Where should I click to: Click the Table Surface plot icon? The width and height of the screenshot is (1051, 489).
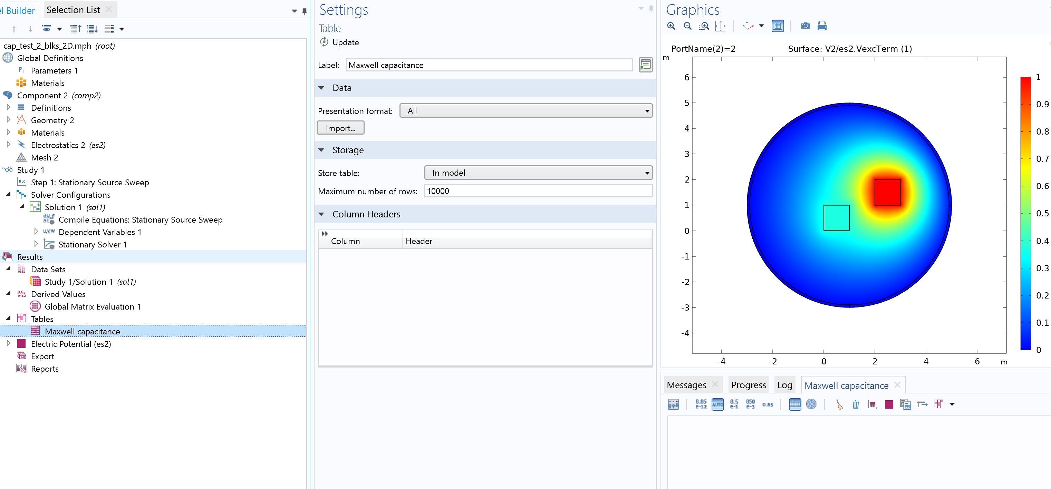point(889,404)
